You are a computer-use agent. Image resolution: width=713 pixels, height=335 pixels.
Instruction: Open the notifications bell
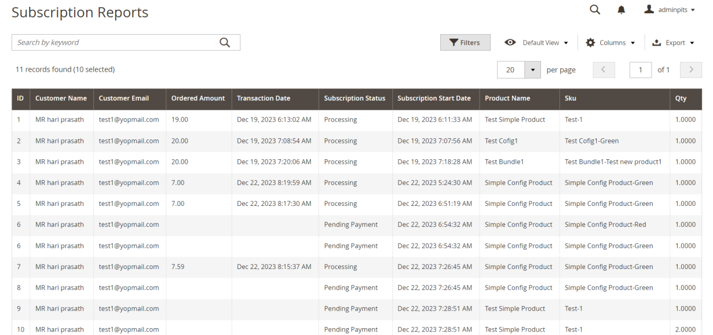click(x=621, y=10)
